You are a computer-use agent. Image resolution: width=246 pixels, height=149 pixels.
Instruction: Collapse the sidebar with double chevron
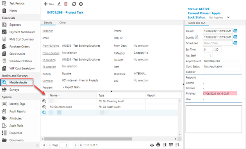[x=37, y=145]
